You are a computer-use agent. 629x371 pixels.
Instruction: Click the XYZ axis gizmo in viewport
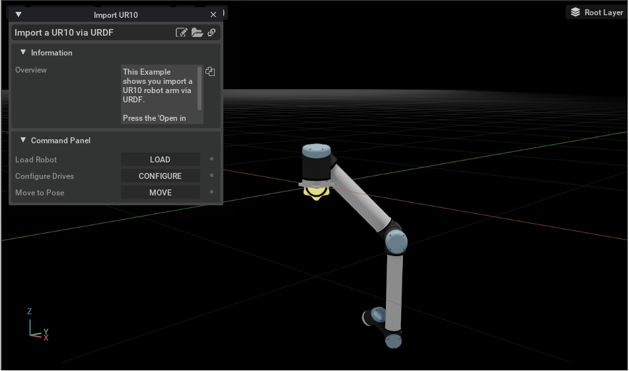(37, 325)
